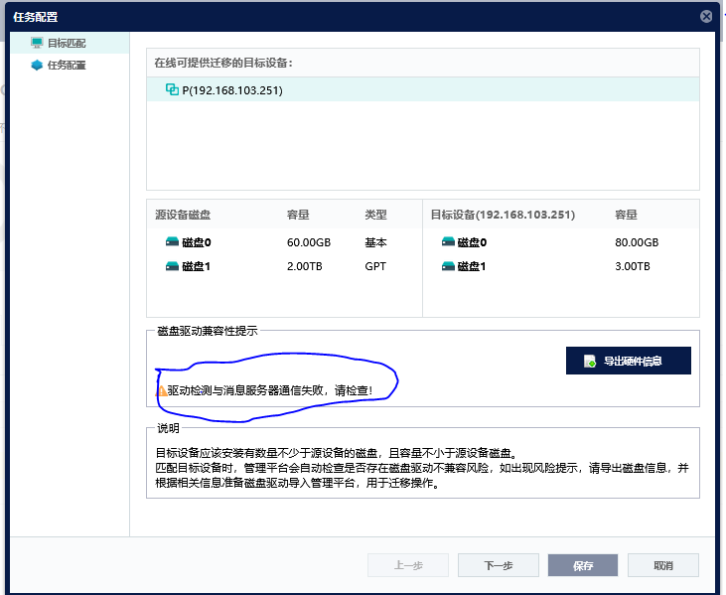Click the document icon on 导出硬件信息 button
The width and height of the screenshot is (726, 595).
590,362
